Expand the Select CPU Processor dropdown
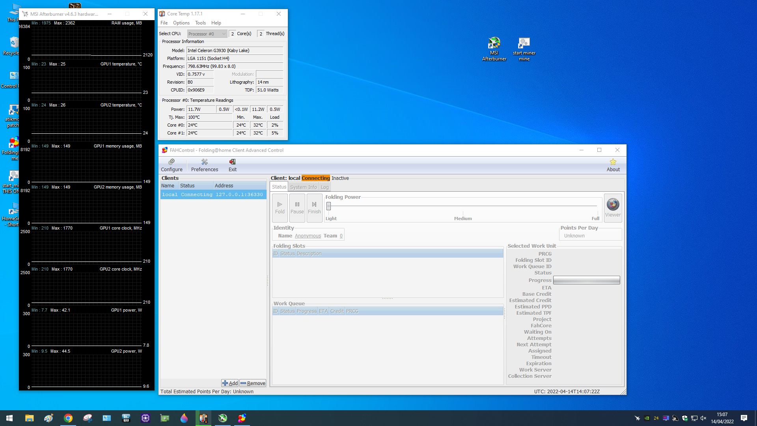The image size is (757, 426). coord(207,34)
